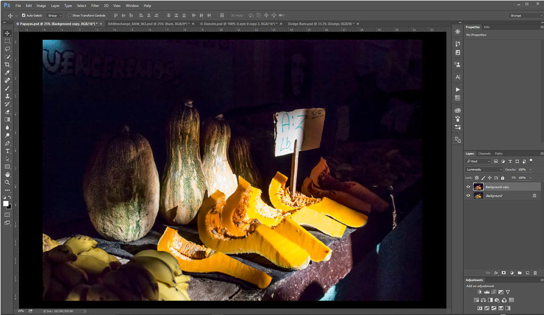Hide the Background copy layer
Screen dimensions: 544x315
pos(468,186)
